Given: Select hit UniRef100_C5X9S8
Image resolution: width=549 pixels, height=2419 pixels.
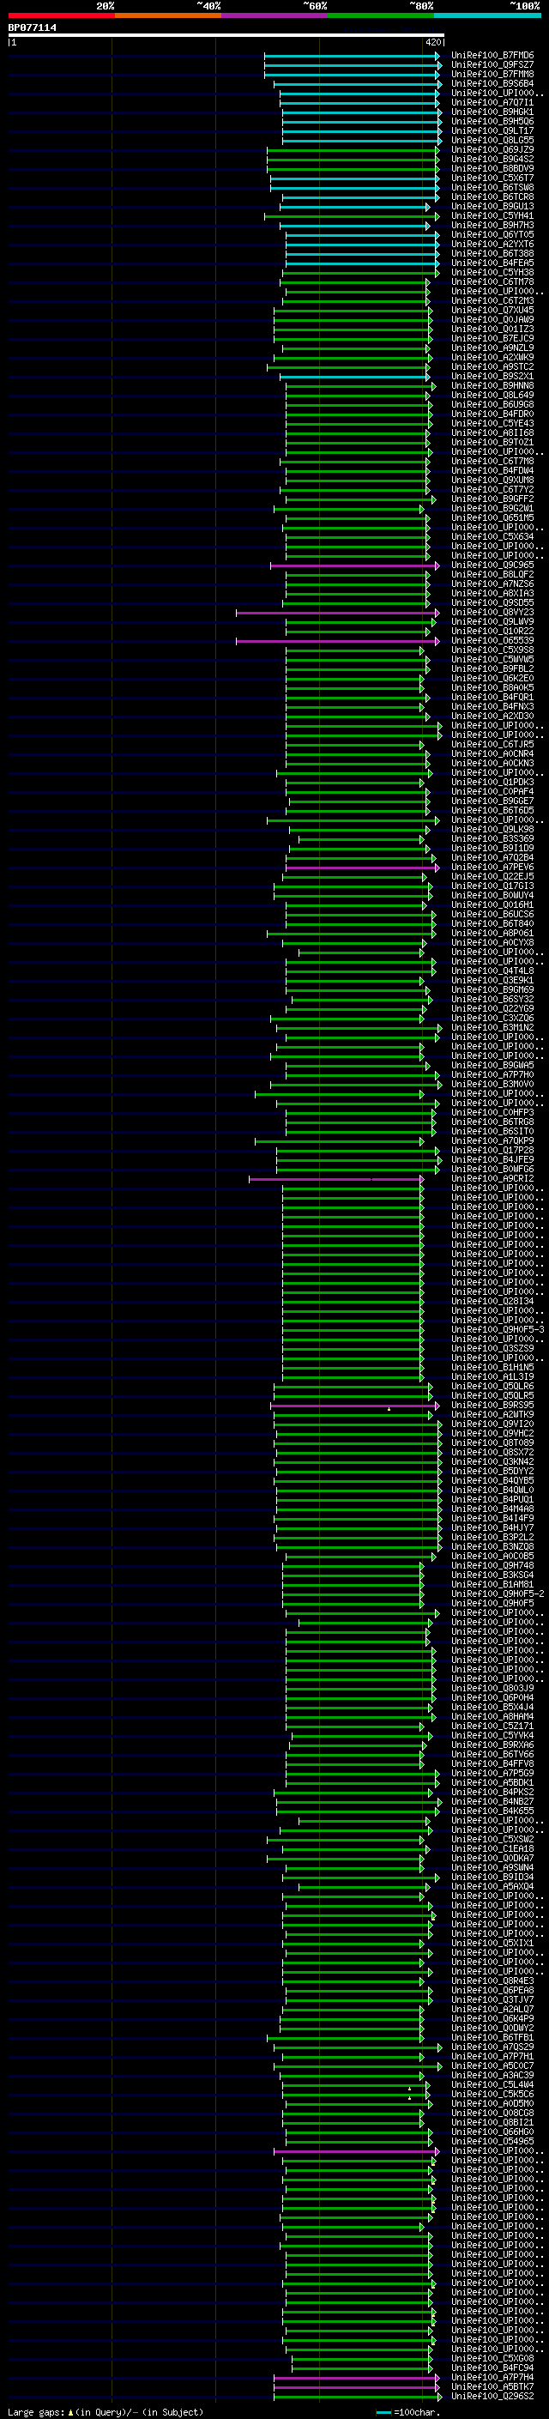Looking at the screenshot, I should point(492,650).
